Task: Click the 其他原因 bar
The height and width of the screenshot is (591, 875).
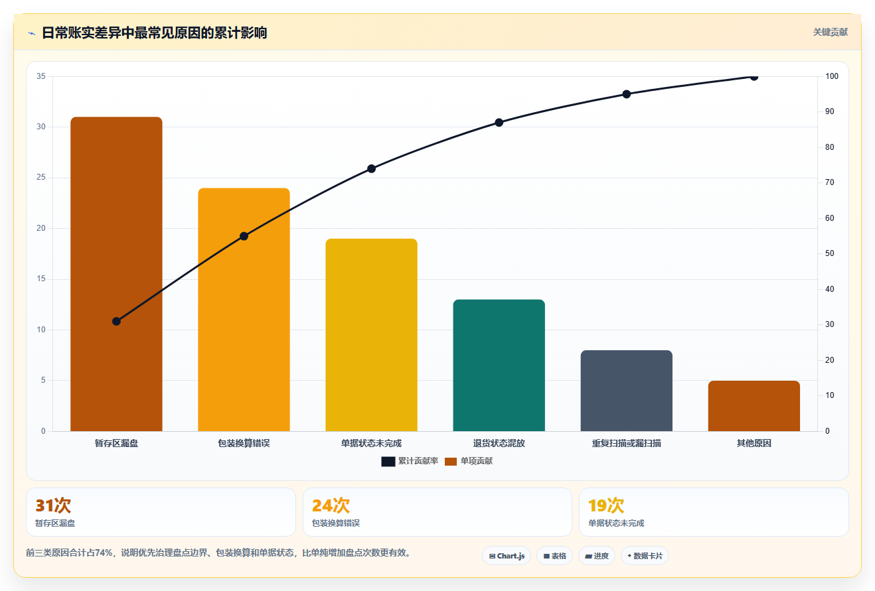Action: click(x=754, y=406)
